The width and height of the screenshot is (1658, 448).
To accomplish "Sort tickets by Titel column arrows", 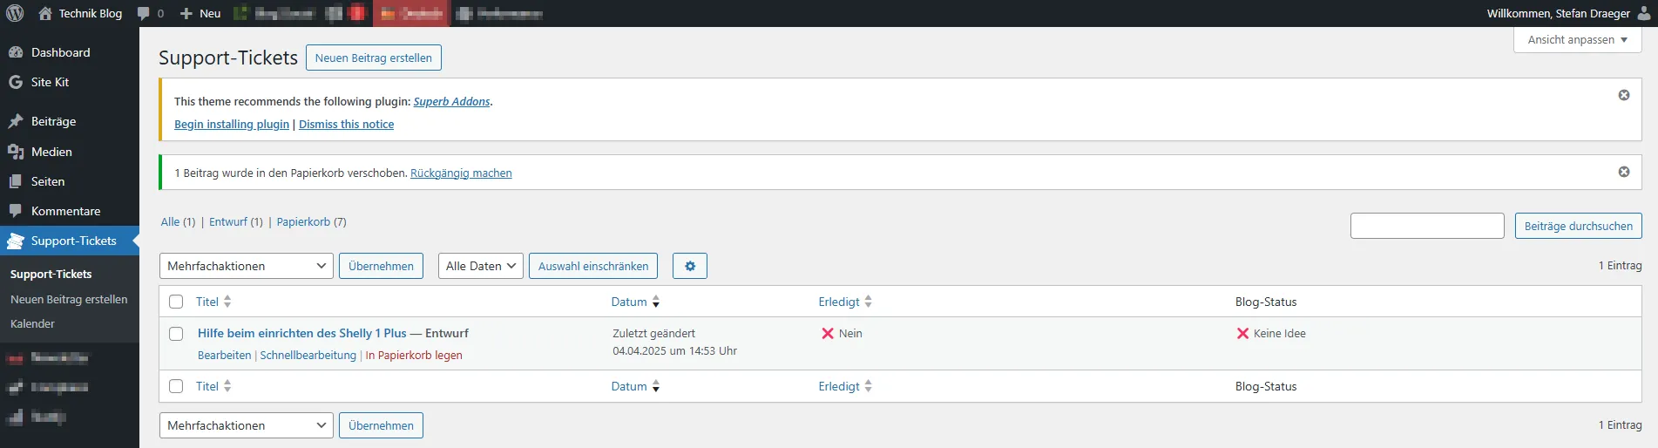I will [227, 302].
